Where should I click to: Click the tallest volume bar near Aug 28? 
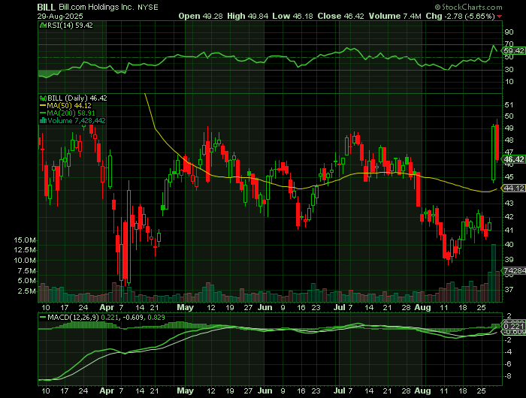click(x=494, y=273)
